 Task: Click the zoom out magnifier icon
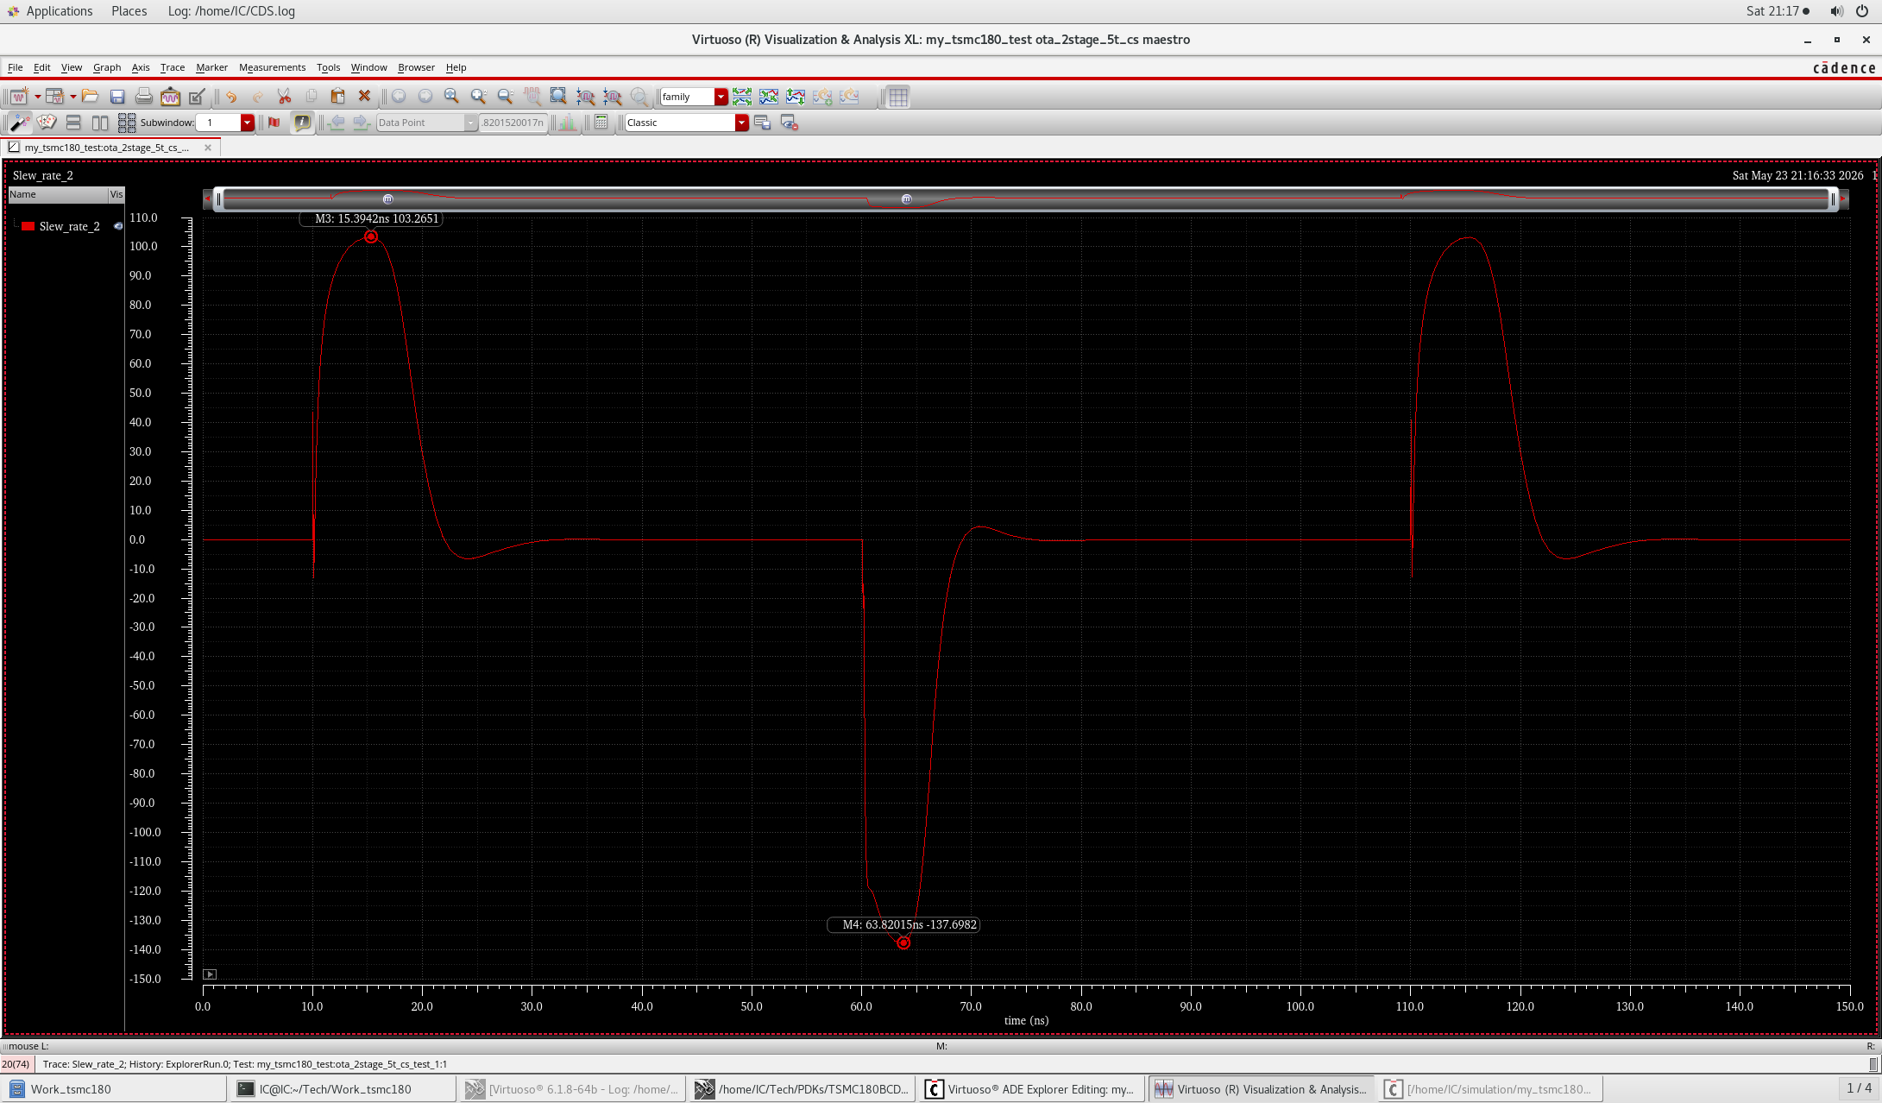(505, 97)
